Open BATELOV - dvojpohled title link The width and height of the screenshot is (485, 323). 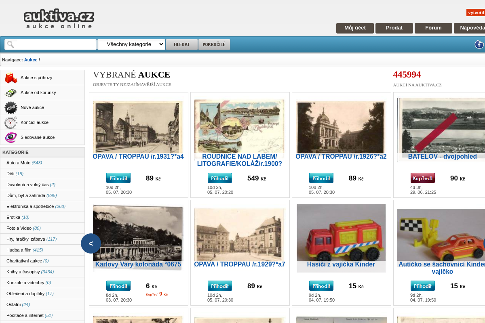(443, 157)
